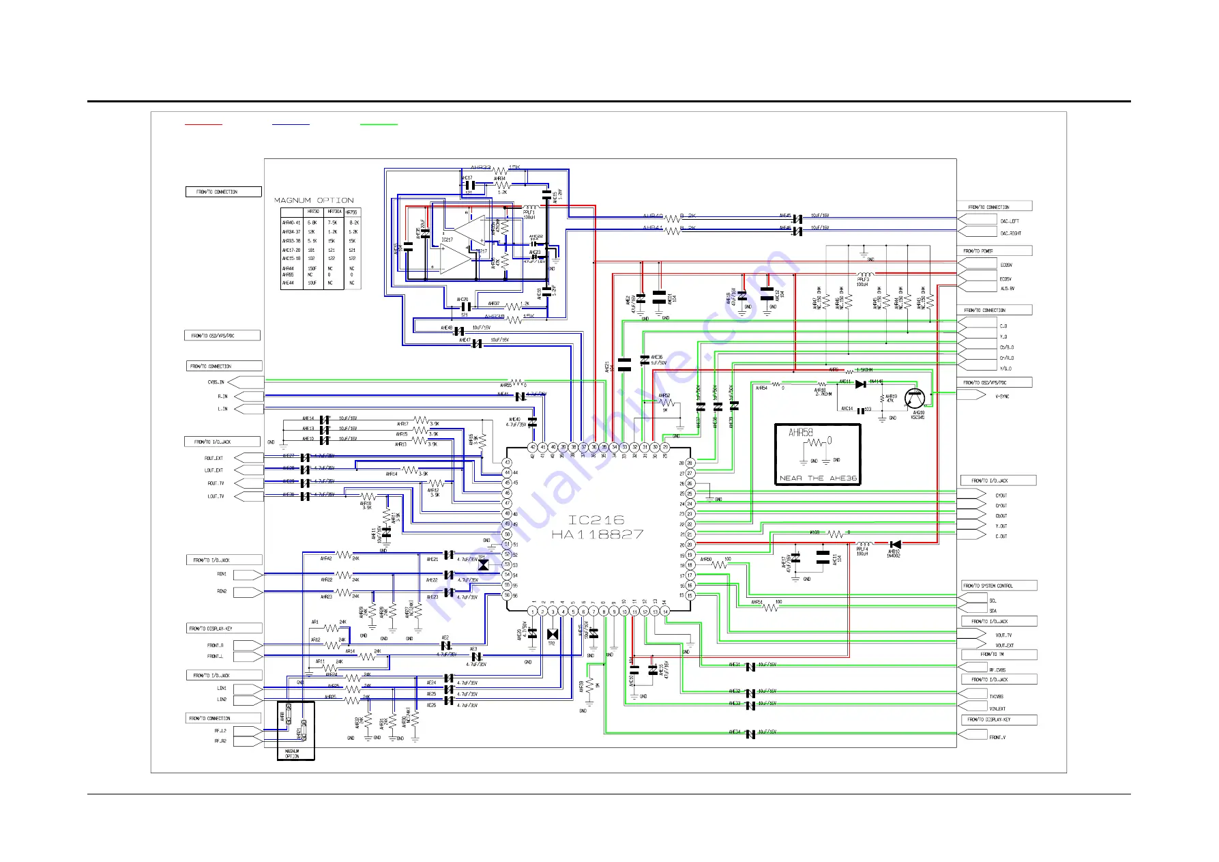Click the AHR40-41 row in option table
The height and width of the screenshot is (862, 1219).
coord(321,222)
